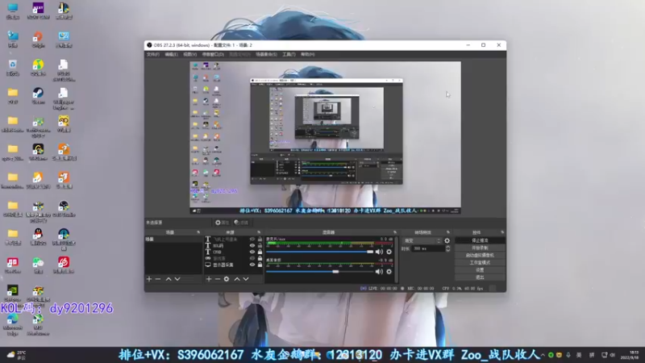Image resolution: width=645 pixels, height=363 pixels.
Task: Pop out the Audio Mixer dock using its header icon
Action: 395,232
